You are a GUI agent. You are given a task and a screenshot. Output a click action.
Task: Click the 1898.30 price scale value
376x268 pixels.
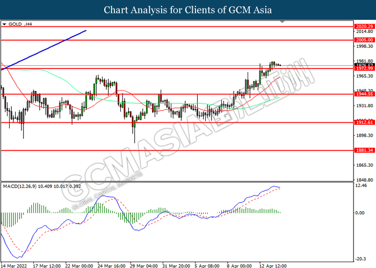pos(365,136)
